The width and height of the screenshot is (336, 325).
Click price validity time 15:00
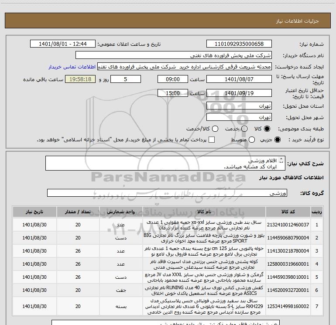point(173,93)
